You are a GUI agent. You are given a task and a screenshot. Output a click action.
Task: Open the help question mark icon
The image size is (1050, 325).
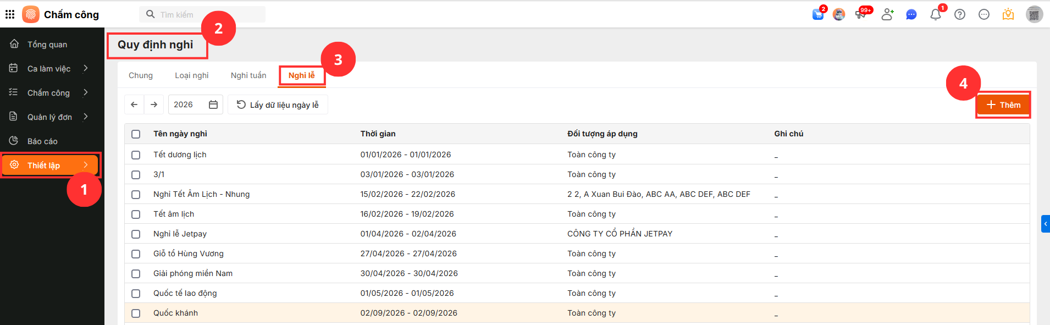point(960,15)
